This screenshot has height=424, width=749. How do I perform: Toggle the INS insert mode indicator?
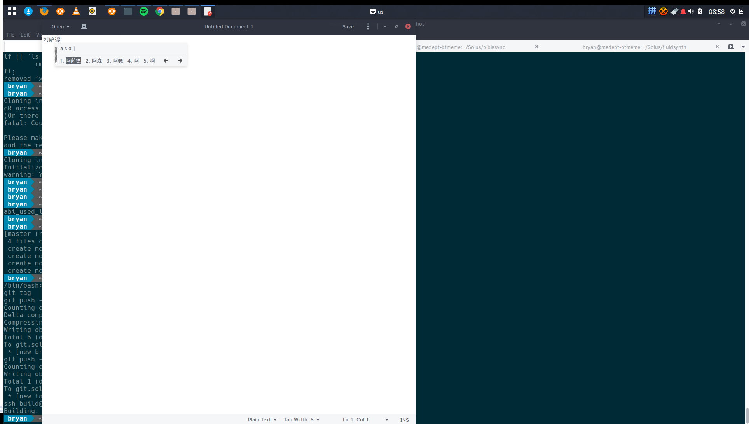[x=405, y=420]
